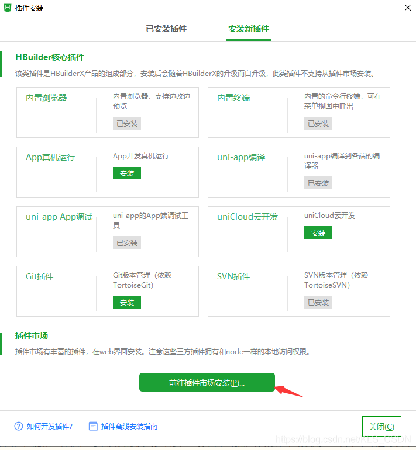
Task: Click the 内置浏览器 plugin title
Action: click(46, 98)
